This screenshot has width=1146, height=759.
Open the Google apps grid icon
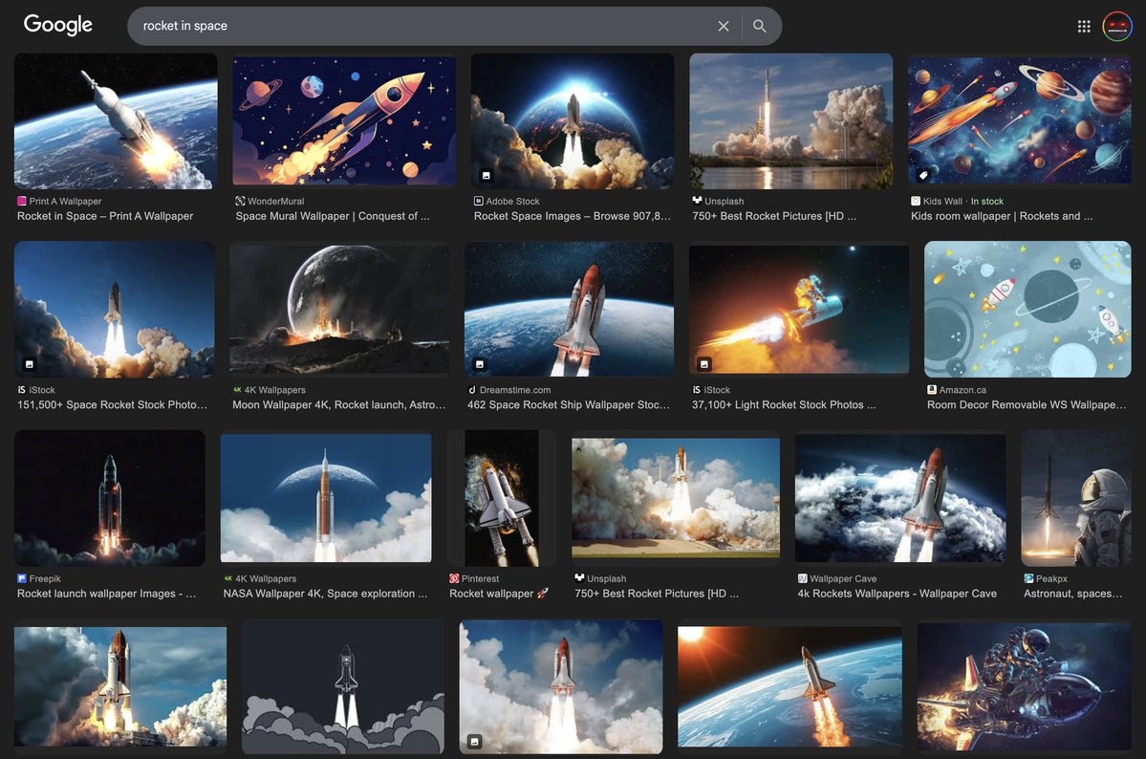(x=1084, y=27)
